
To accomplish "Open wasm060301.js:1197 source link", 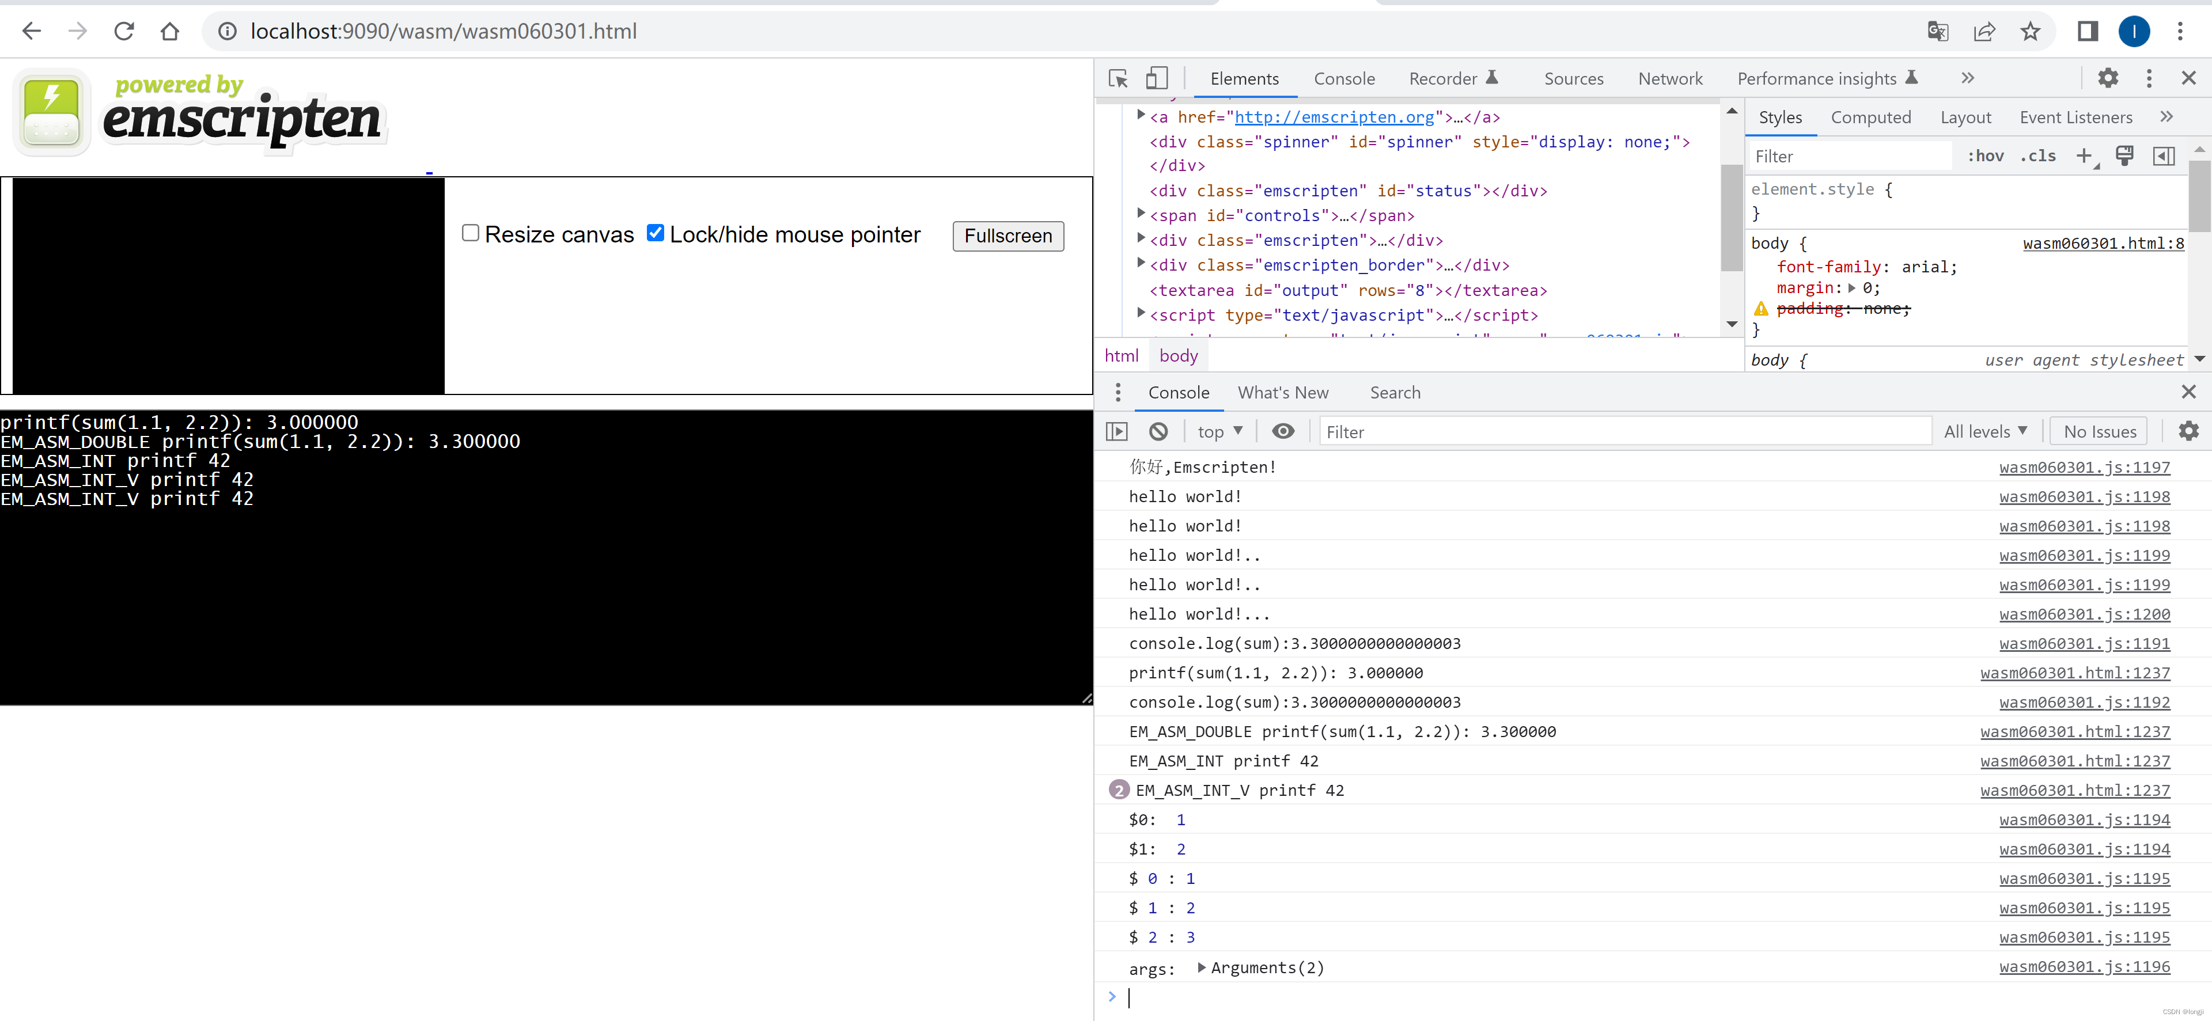I will coord(2084,467).
